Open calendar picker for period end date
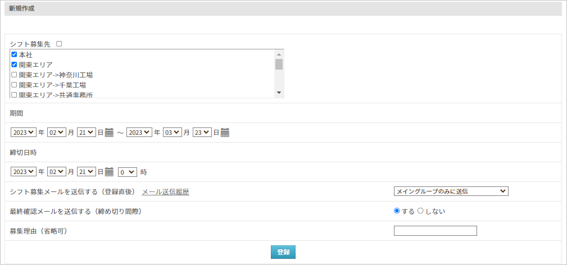 [225, 132]
